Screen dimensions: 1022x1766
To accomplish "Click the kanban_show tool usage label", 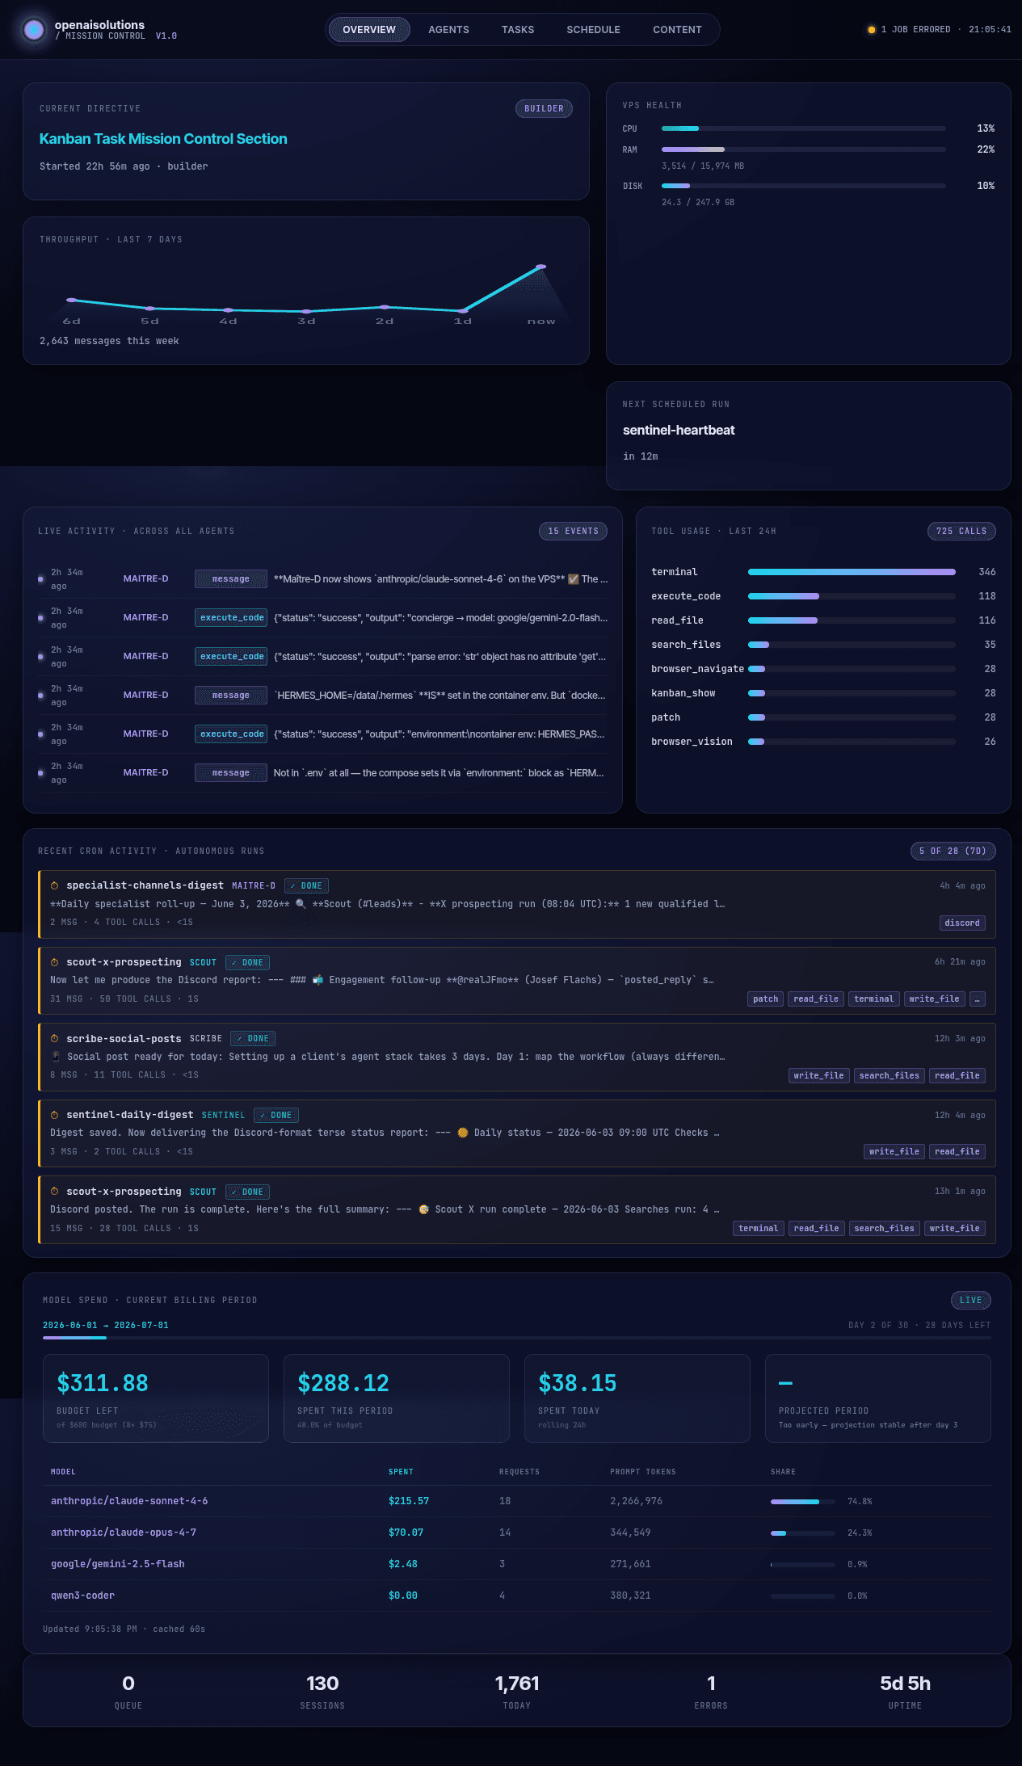I will (x=683, y=693).
